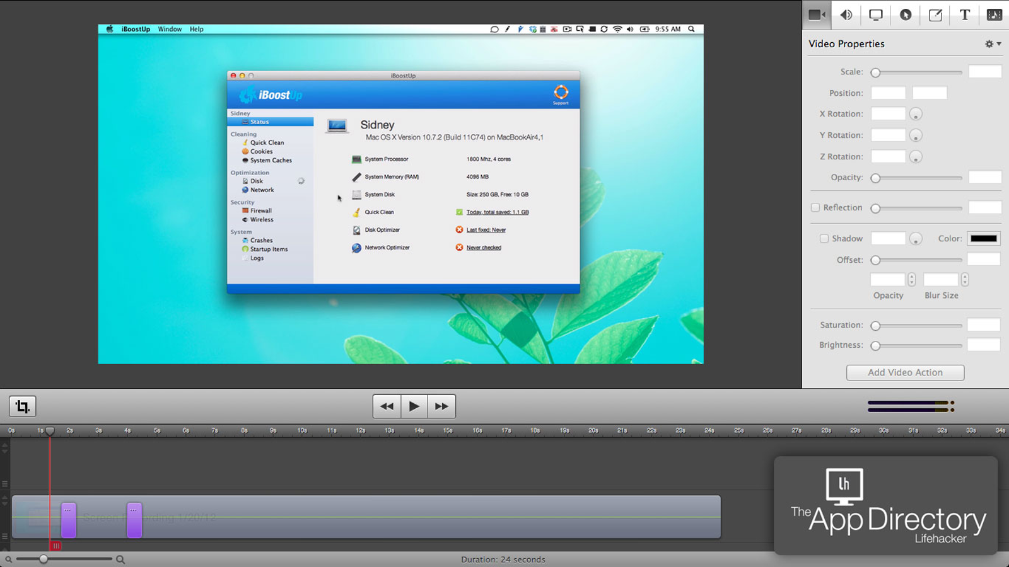The image size is (1009, 567).
Task: Adjust the Z Rotation dial knob
Action: (916, 157)
